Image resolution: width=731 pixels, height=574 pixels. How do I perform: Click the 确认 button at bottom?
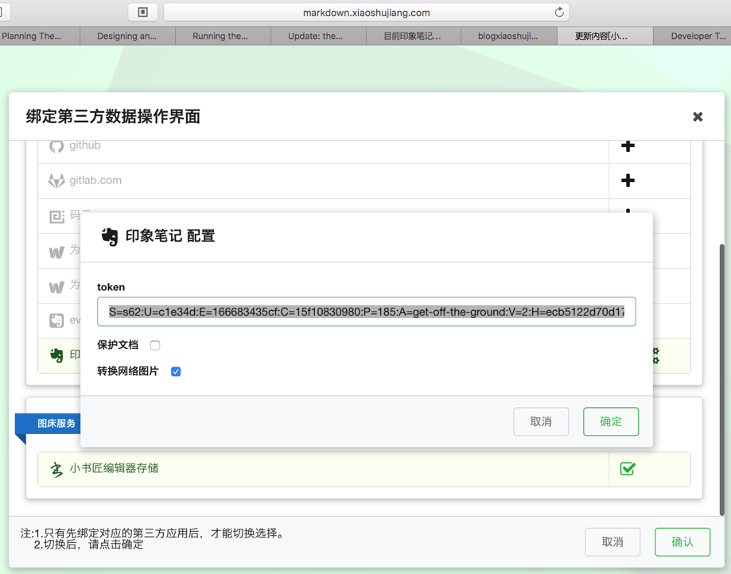682,542
